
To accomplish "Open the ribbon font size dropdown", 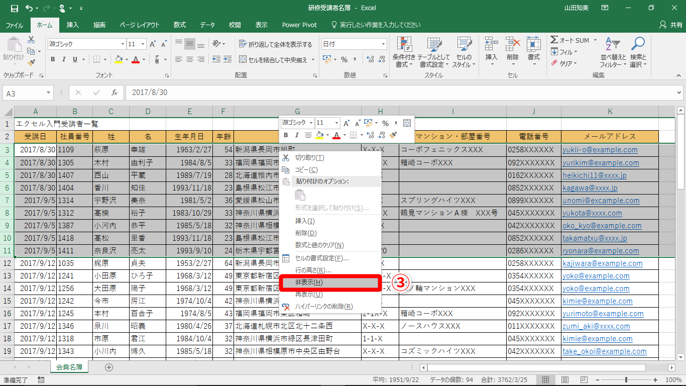I will (143, 44).
